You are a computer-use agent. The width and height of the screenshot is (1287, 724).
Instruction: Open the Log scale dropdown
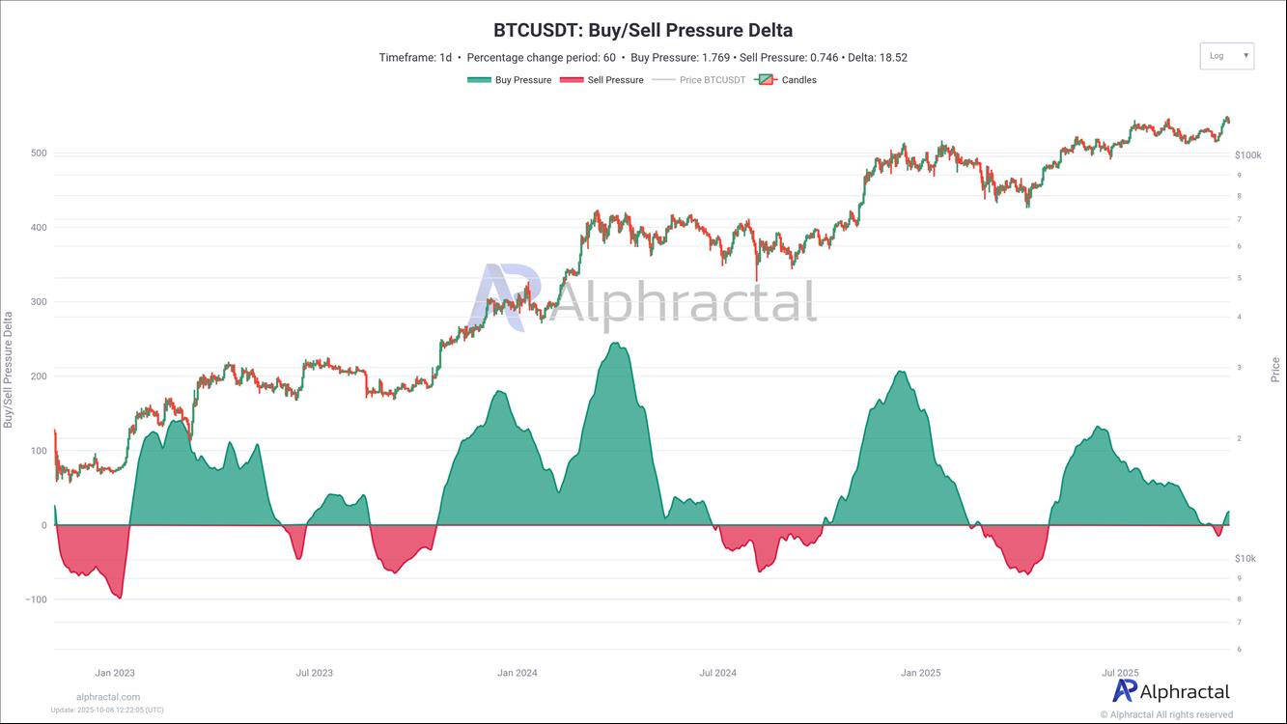[1225, 56]
